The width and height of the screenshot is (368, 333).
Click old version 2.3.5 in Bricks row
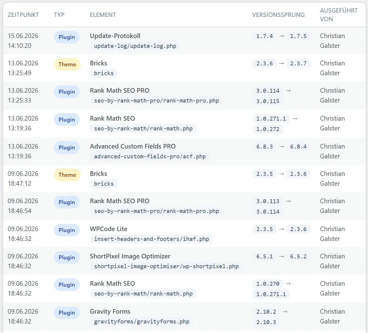[264, 174]
